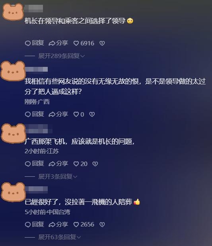Dislike the Jiangsu comment with 20 likes

(x=95, y=164)
